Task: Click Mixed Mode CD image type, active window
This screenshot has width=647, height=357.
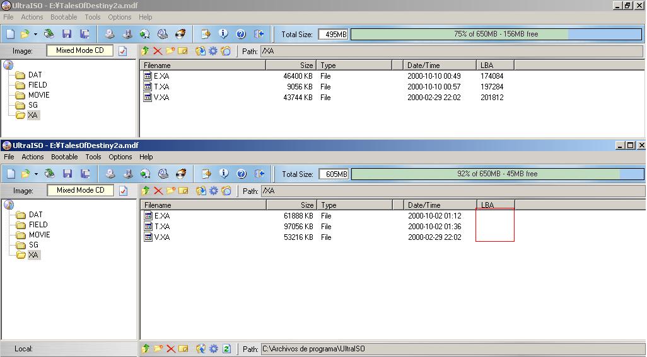Action: pyautogui.click(x=81, y=190)
